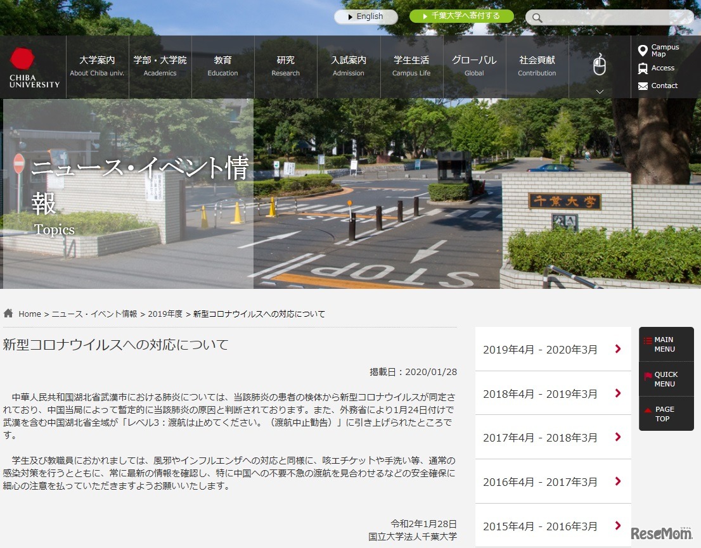The width and height of the screenshot is (701, 548).
Task: Click the home icon in the breadcrumb
Action: pos(8,312)
